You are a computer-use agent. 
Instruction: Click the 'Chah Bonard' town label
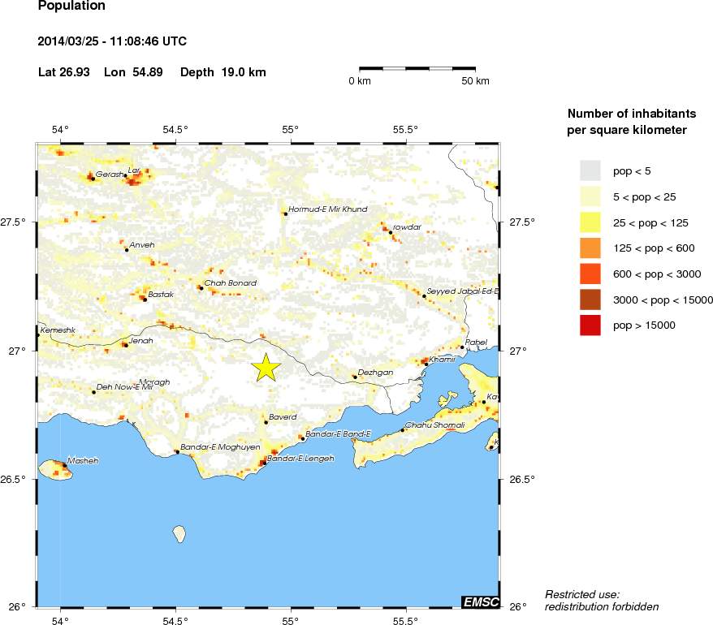231,283
